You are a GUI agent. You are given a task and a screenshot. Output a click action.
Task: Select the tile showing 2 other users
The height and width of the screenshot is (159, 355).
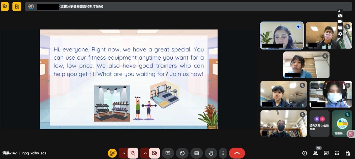tap(319, 123)
